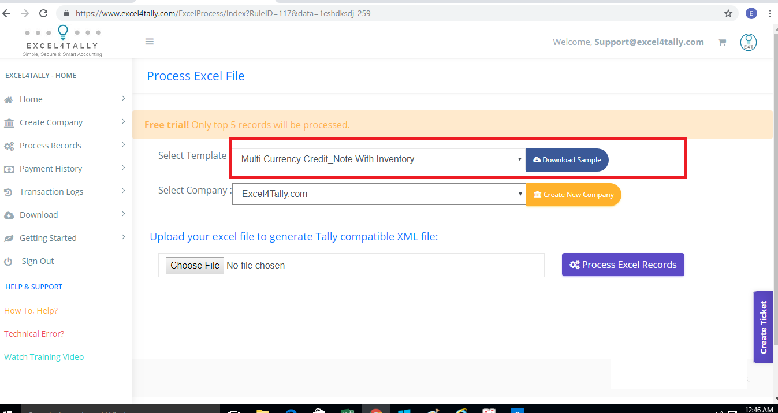Click the Support@excel4tally.com welcome text
The width and height of the screenshot is (778, 413).
[x=649, y=42]
